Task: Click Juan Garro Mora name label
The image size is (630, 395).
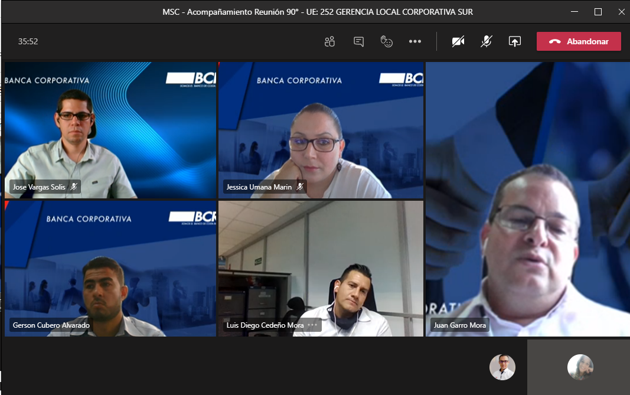Action: click(x=459, y=325)
